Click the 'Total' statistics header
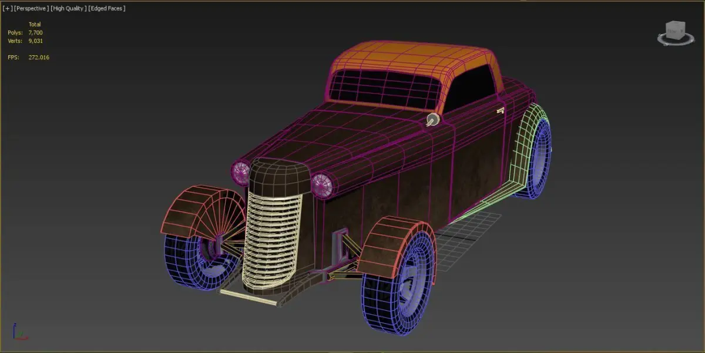The image size is (705, 353). (35, 24)
